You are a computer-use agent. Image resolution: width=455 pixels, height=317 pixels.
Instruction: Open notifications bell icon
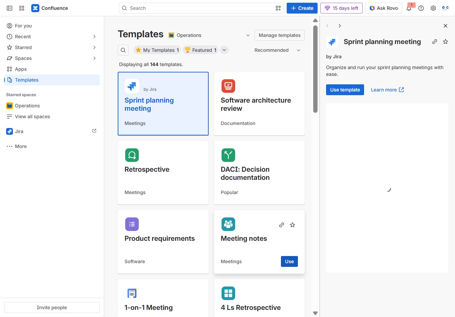coord(409,8)
